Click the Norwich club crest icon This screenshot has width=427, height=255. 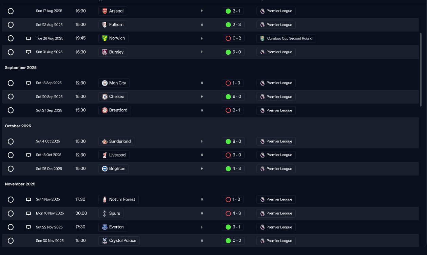105,38
